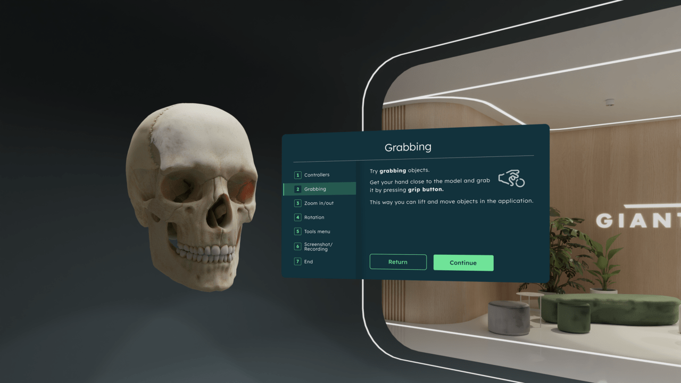Image resolution: width=681 pixels, height=383 pixels.
Task: Select the Grabbing tutorial step
Action: pyautogui.click(x=317, y=188)
